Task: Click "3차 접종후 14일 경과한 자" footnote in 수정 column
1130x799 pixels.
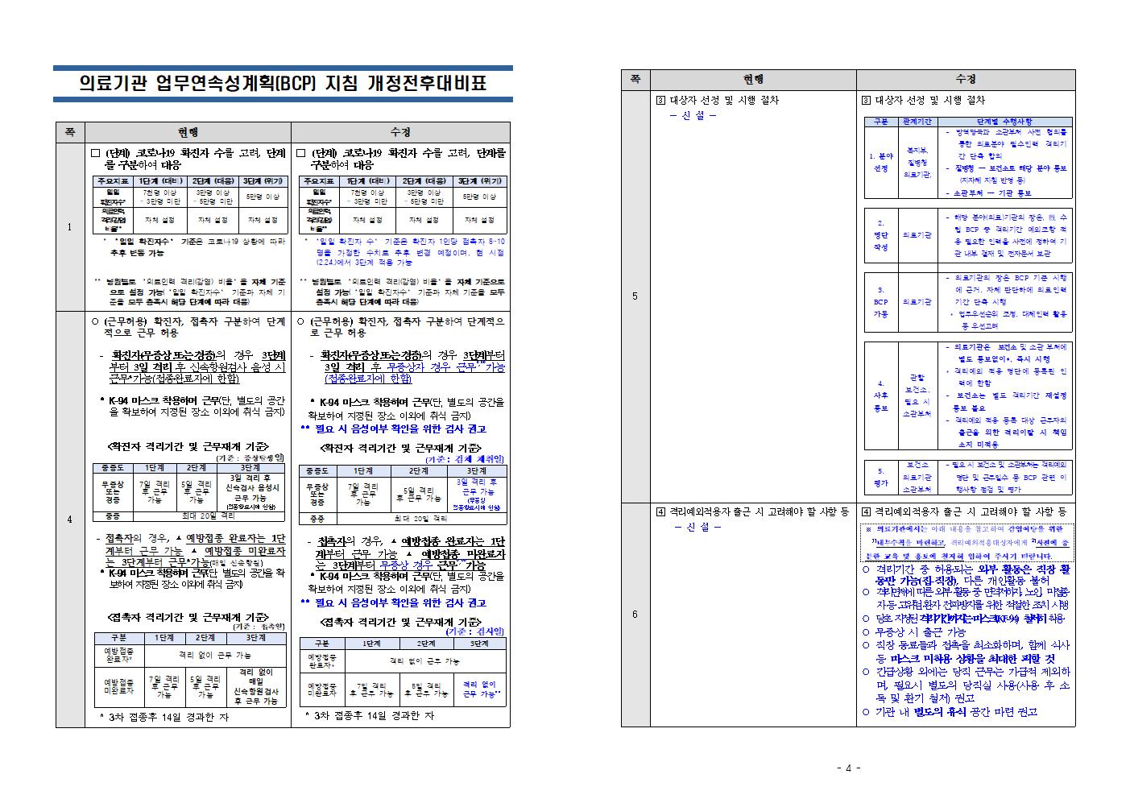Action: pos(370,715)
